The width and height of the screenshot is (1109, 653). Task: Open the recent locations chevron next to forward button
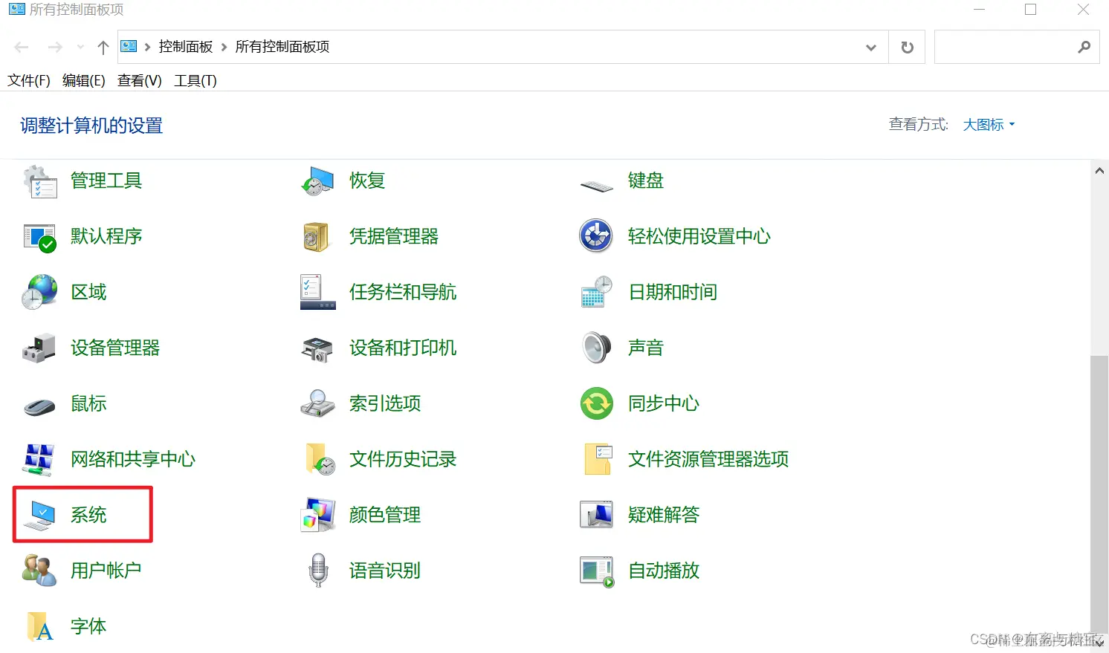pos(80,47)
